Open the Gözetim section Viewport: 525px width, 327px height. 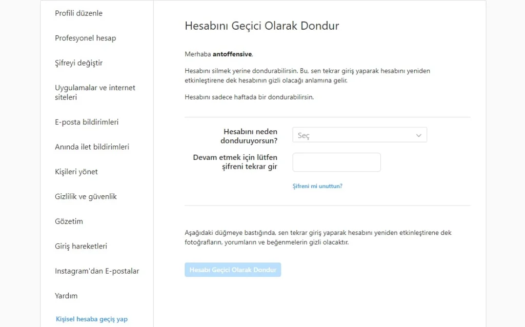point(69,221)
